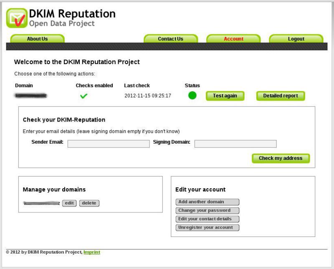The width and height of the screenshot is (334, 269).
Task: Click the green checks enabled checkmark
Action: (x=84, y=96)
